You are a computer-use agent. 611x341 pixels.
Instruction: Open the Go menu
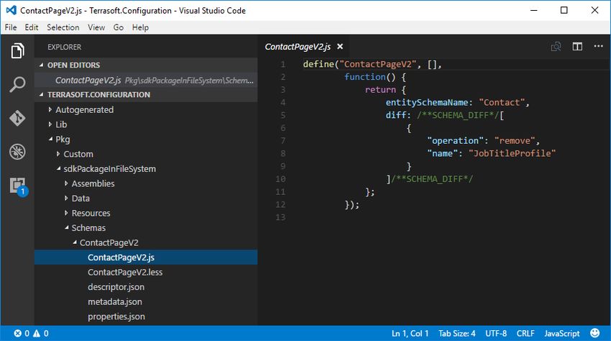pyautogui.click(x=119, y=27)
